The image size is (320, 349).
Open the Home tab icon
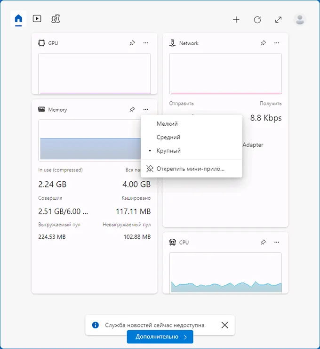pyautogui.click(x=18, y=19)
